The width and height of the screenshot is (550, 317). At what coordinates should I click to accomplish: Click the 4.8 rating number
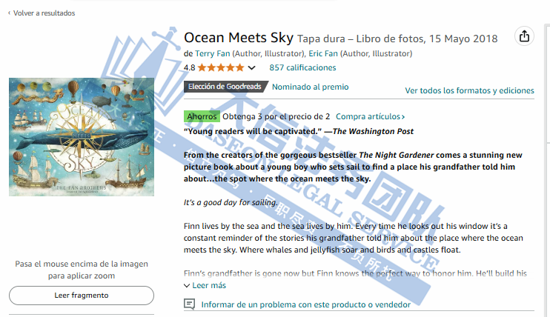click(190, 67)
